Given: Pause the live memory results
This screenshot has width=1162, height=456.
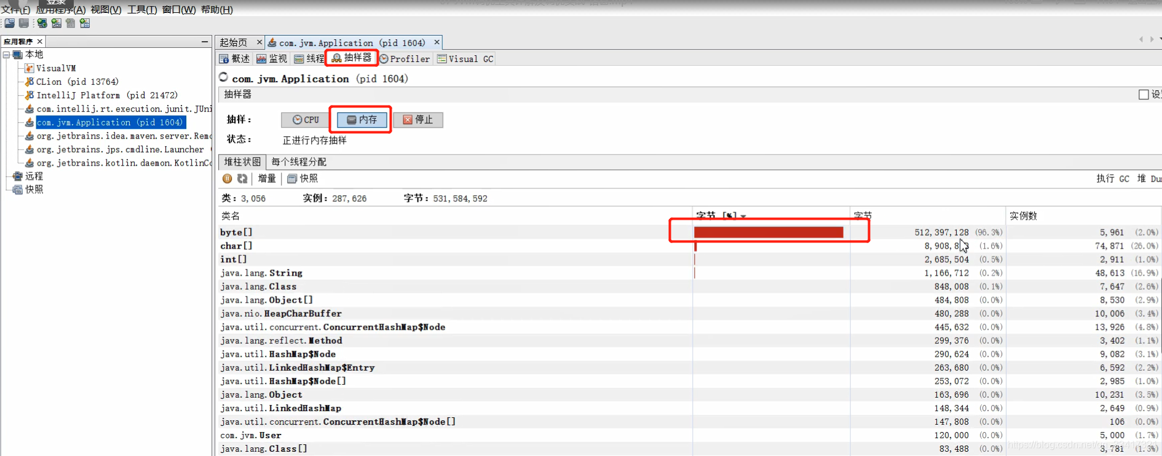Looking at the screenshot, I should (227, 179).
